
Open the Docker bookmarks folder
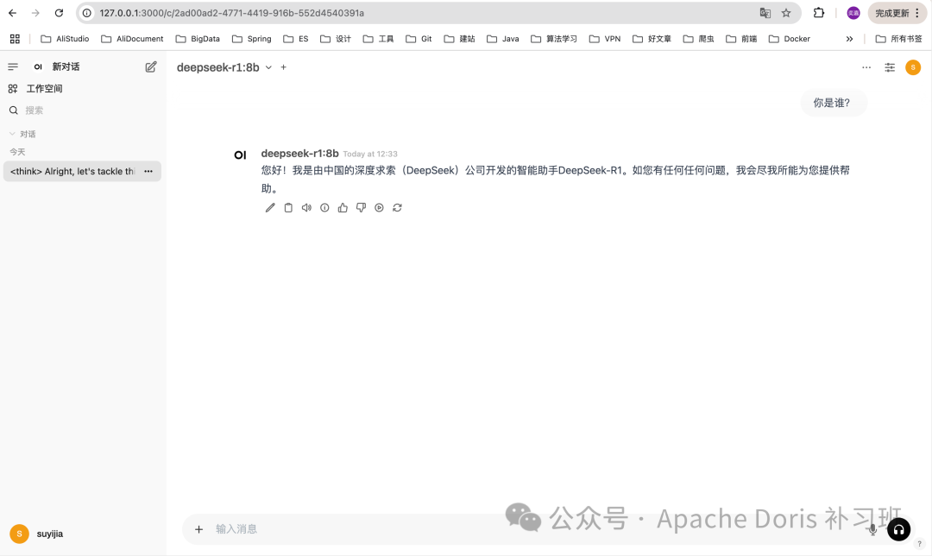click(x=789, y=39)
